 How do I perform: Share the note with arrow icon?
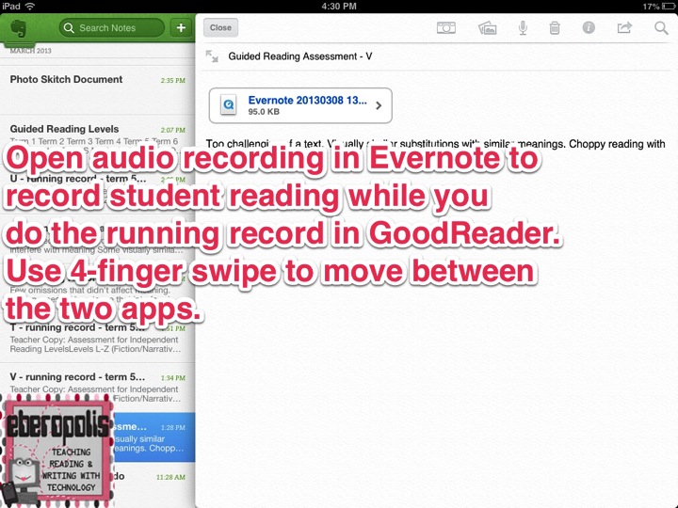click(624, 27)
